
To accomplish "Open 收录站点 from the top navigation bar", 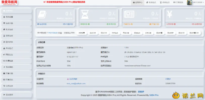I will (x=151, y=2).
